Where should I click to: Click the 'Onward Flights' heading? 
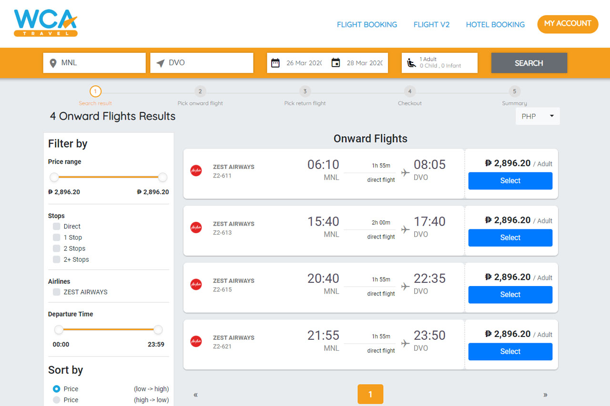[370, 139]
